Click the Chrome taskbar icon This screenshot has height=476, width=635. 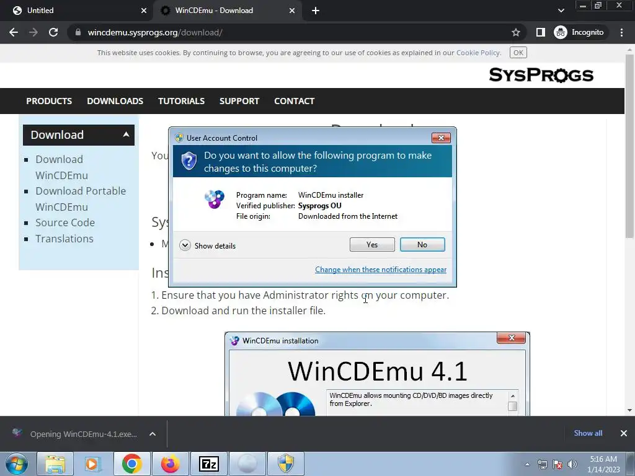131,464
